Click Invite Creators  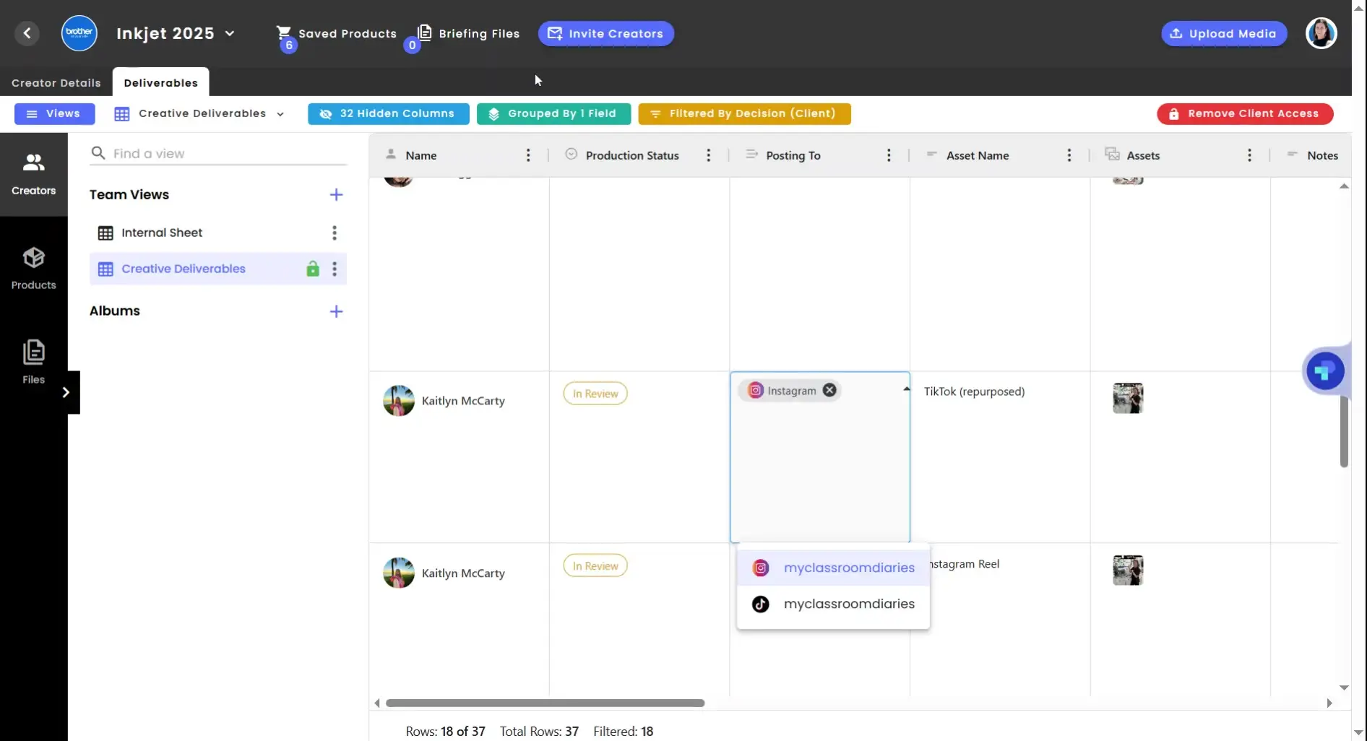(x=605, y=33)
